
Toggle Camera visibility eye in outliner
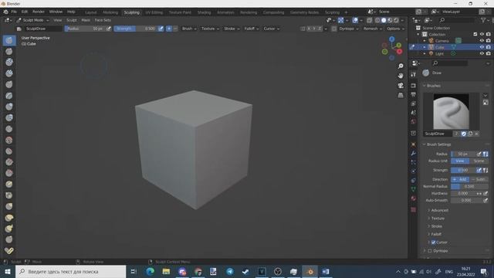pos(482,41)
